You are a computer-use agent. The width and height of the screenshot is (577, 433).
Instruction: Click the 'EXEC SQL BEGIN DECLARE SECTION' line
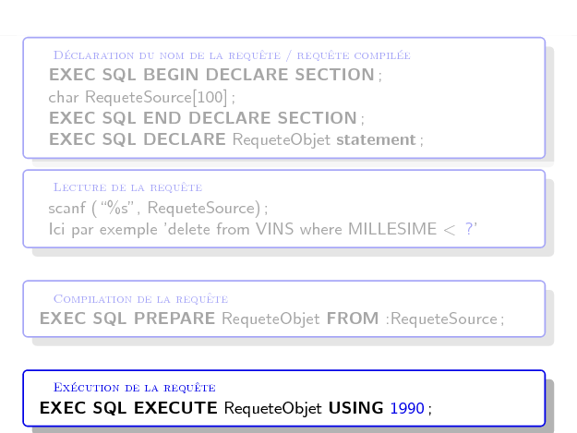coord(212,75)
